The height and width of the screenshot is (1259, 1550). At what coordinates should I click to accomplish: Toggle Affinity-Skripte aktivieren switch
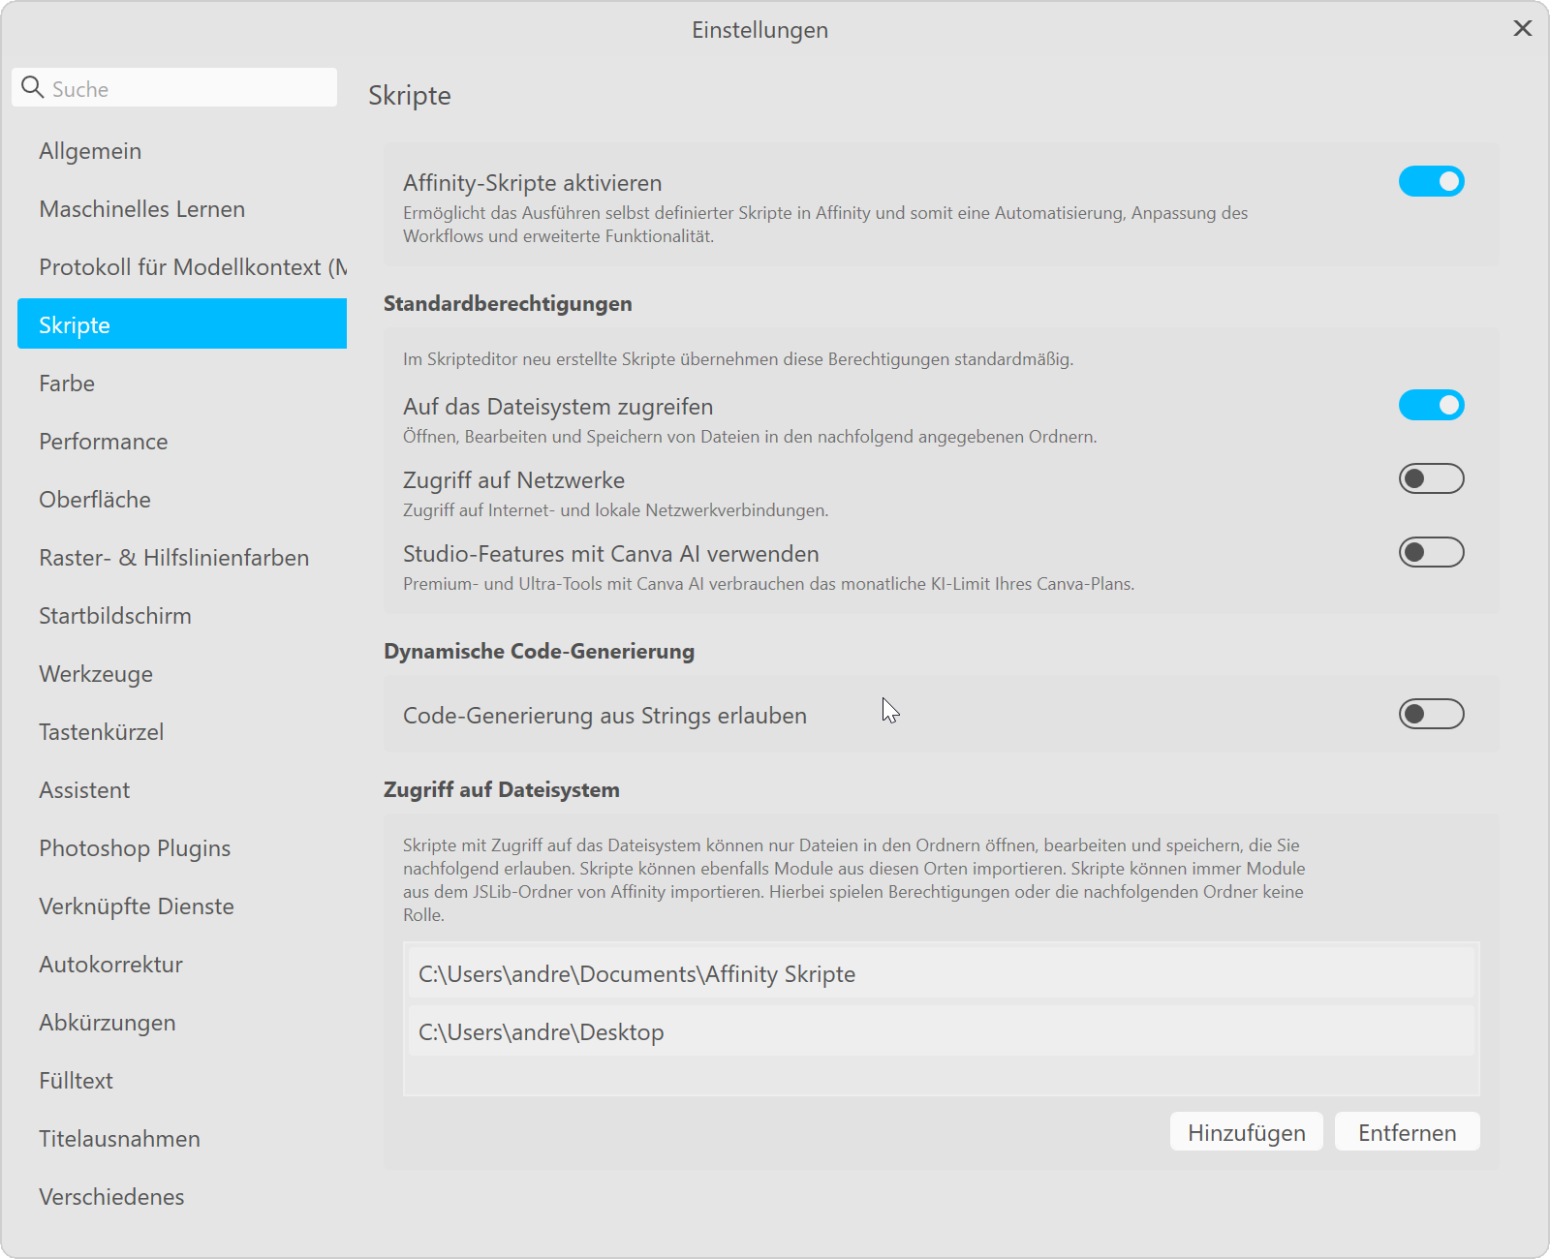pos(1431,181)
